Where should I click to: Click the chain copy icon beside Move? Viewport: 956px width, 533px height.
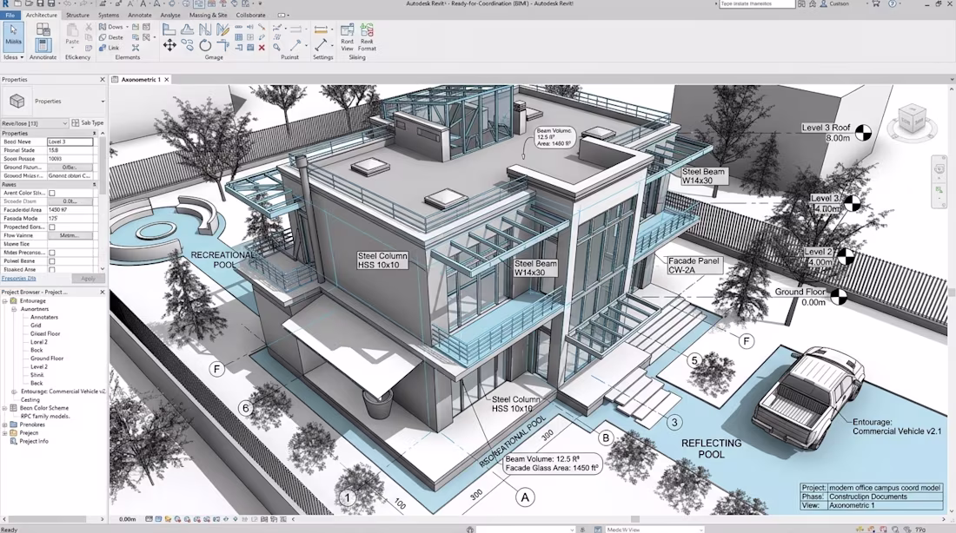coord(187,45)
